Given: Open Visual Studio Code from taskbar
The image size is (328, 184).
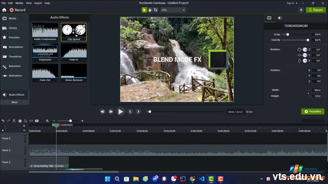Looking at the screenshot, I should pyautogui.click(x=201, y=179).
